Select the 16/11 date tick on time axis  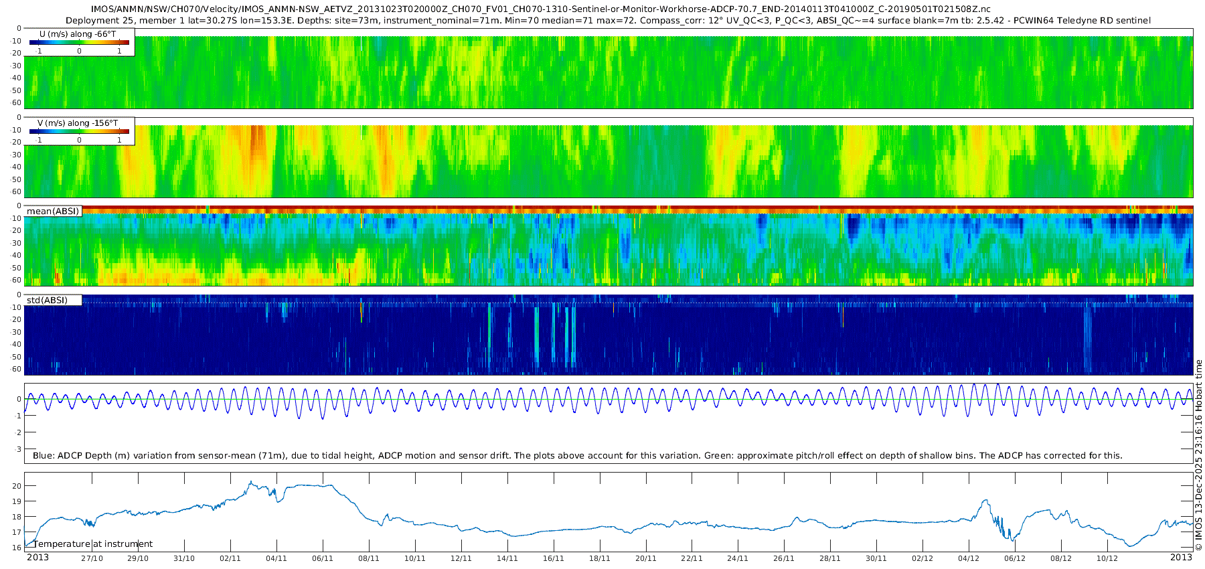click(553, 558)
